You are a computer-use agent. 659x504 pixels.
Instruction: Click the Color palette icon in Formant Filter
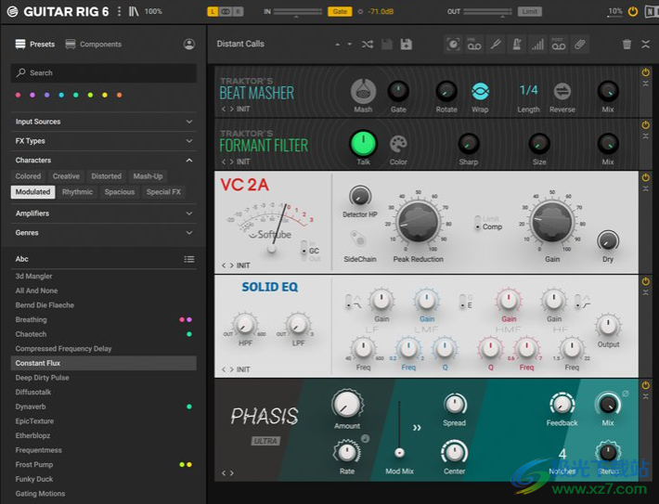(398, 144)
